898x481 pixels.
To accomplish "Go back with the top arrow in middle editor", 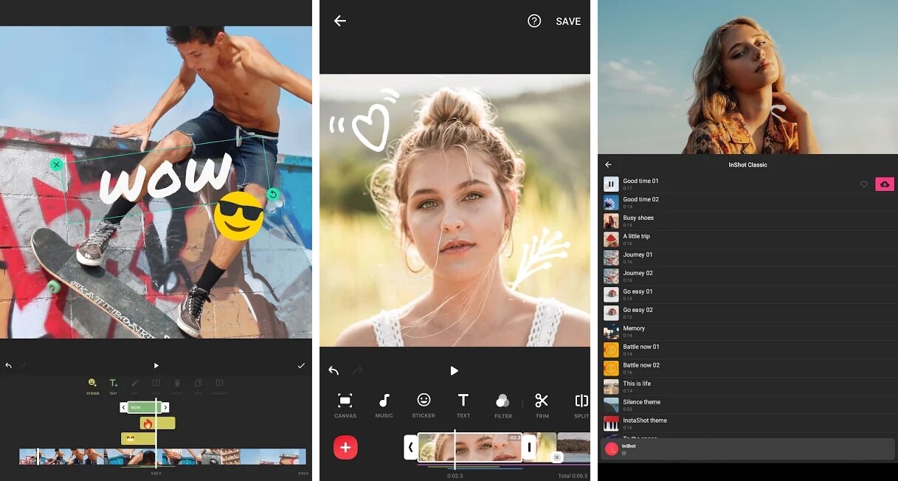I will (339, 21).
